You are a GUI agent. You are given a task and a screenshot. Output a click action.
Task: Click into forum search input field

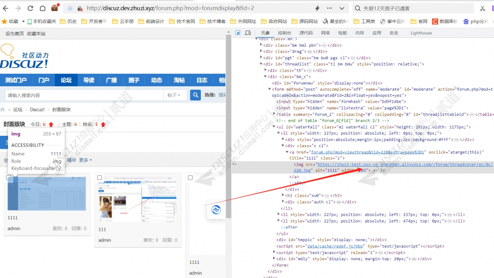point(84,96)
